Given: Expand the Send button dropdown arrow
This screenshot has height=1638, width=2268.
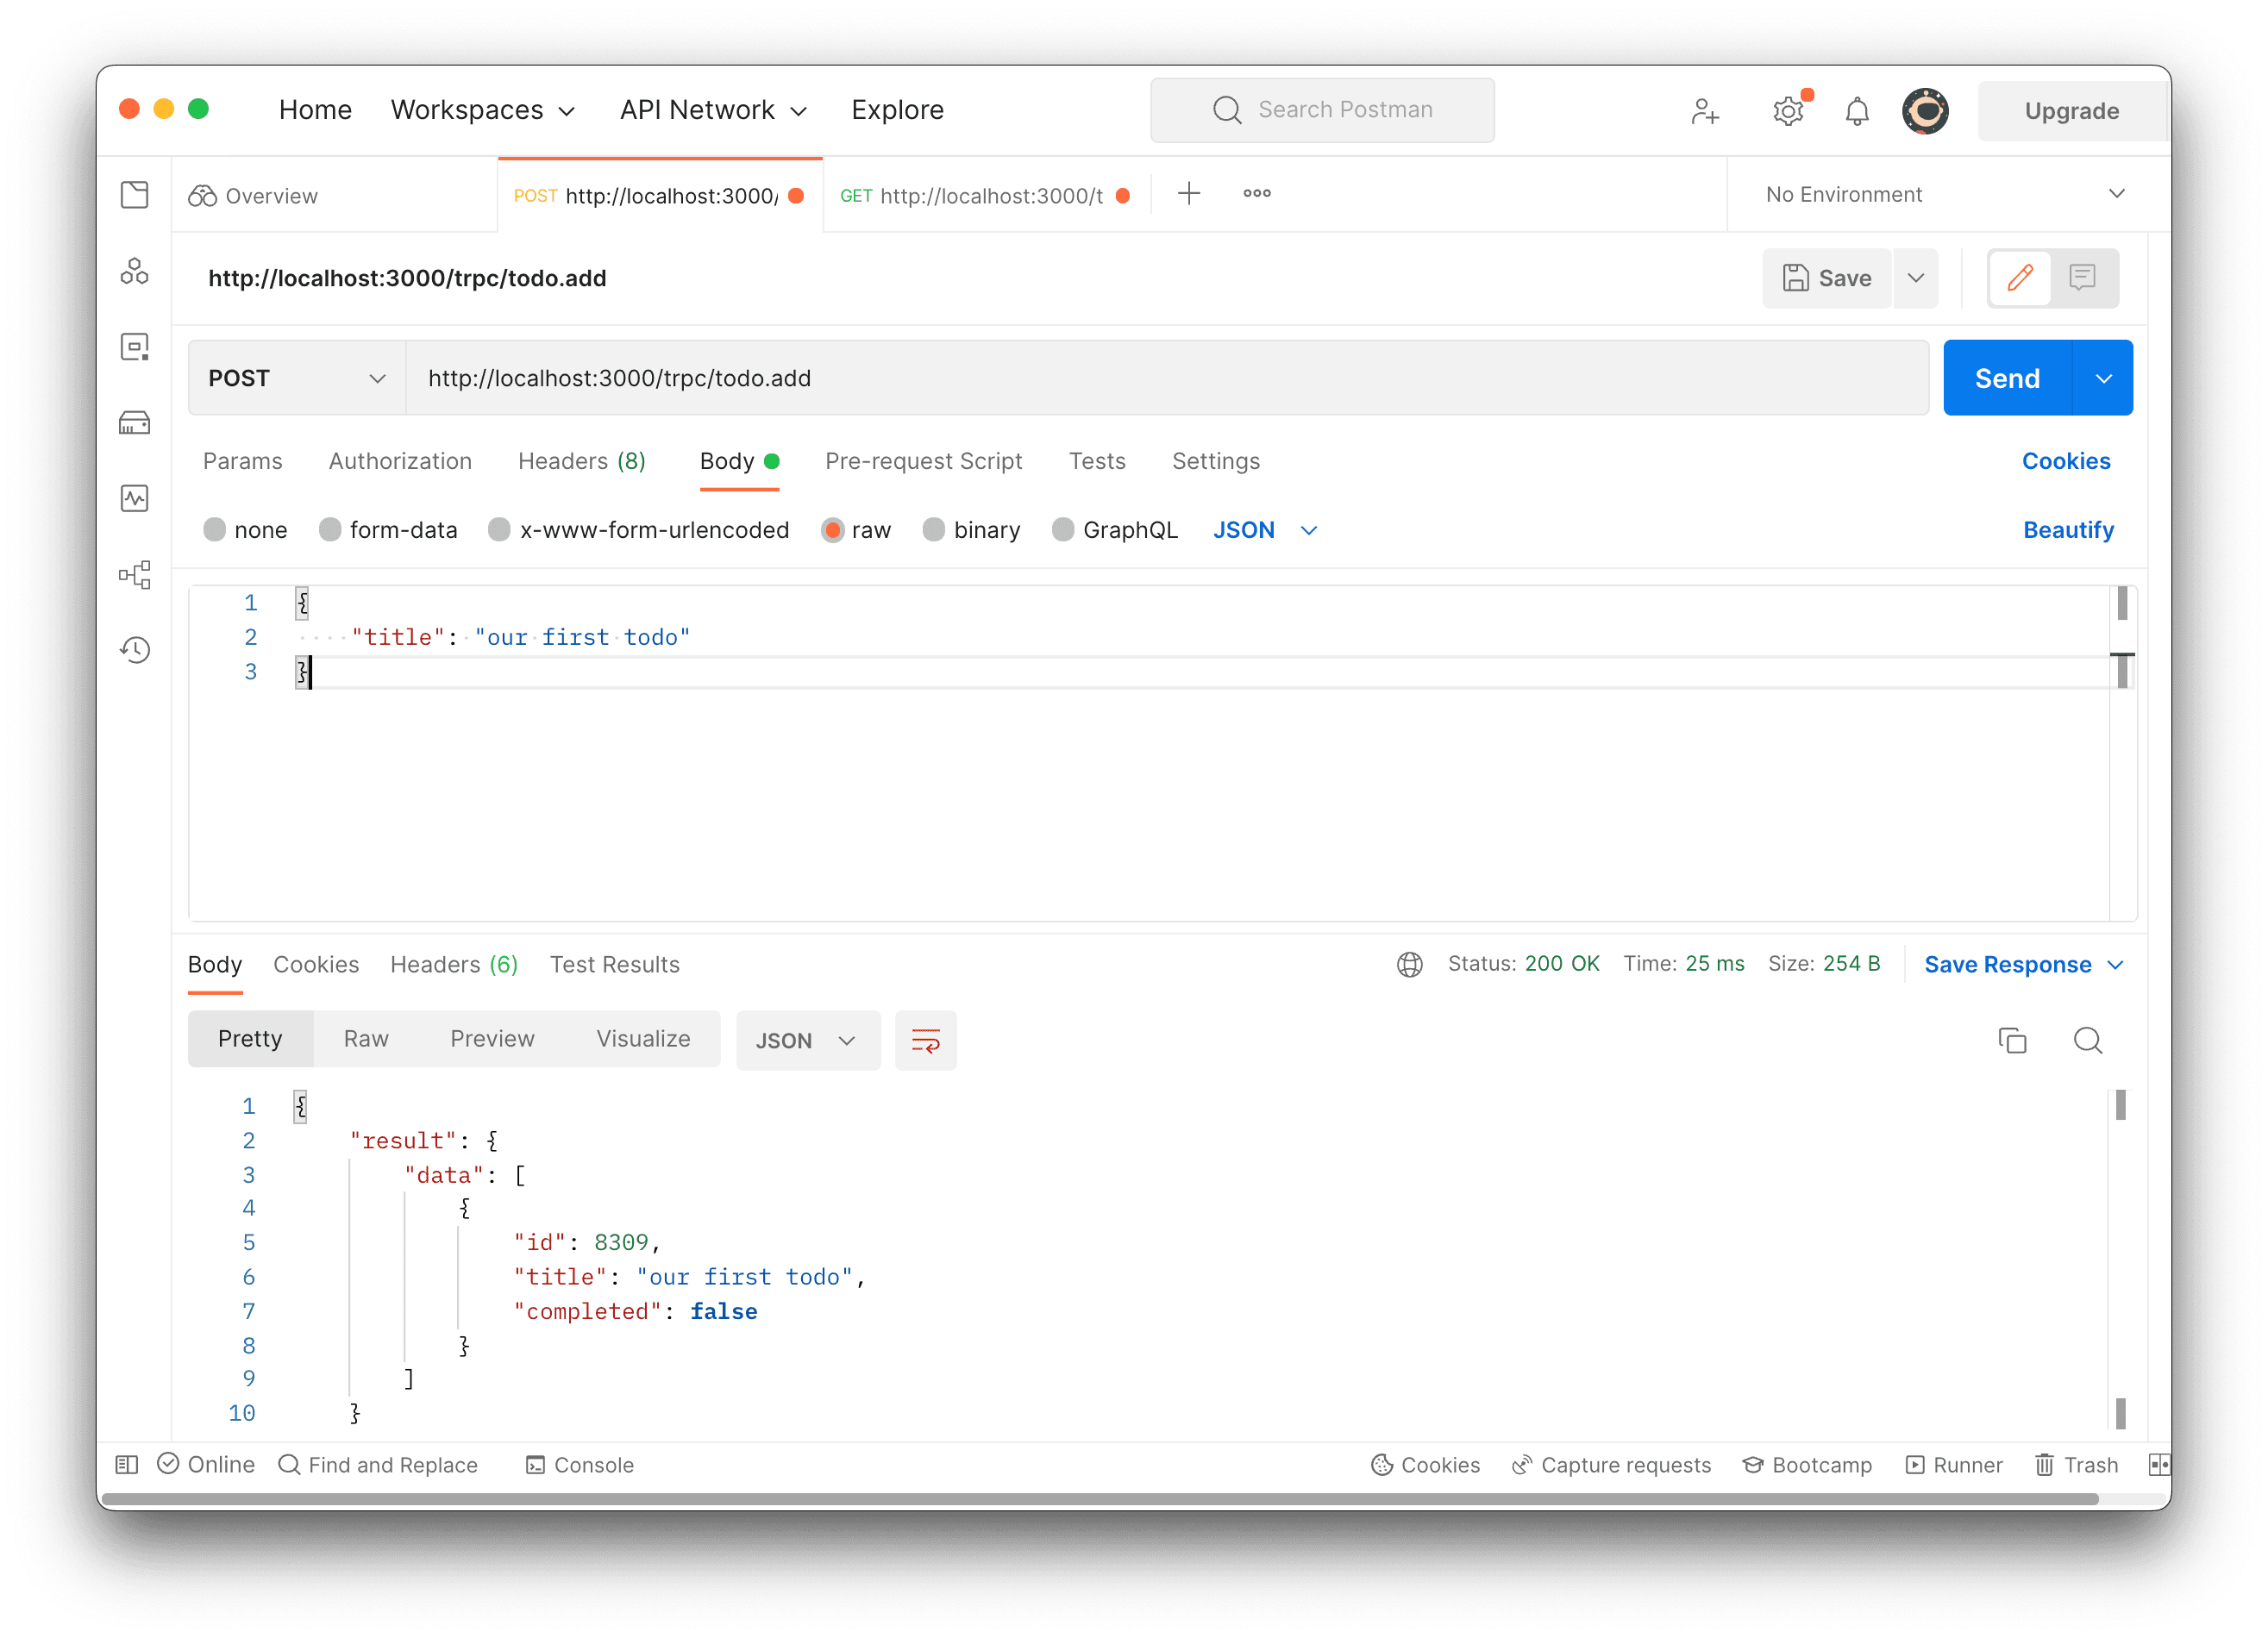Looking at the screenshot, I should coord(2101,377).
